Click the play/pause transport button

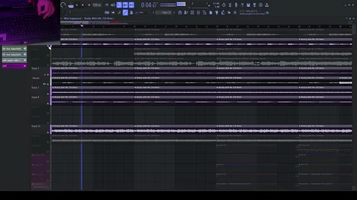click(x=77, y=5)
